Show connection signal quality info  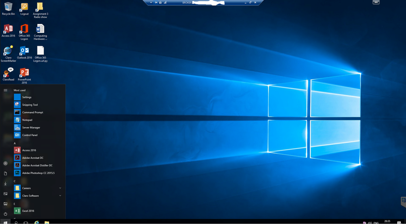click(165, 2)
